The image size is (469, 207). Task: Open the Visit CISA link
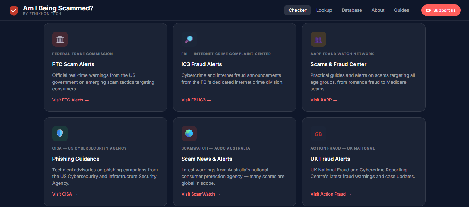tap(65, 194)
